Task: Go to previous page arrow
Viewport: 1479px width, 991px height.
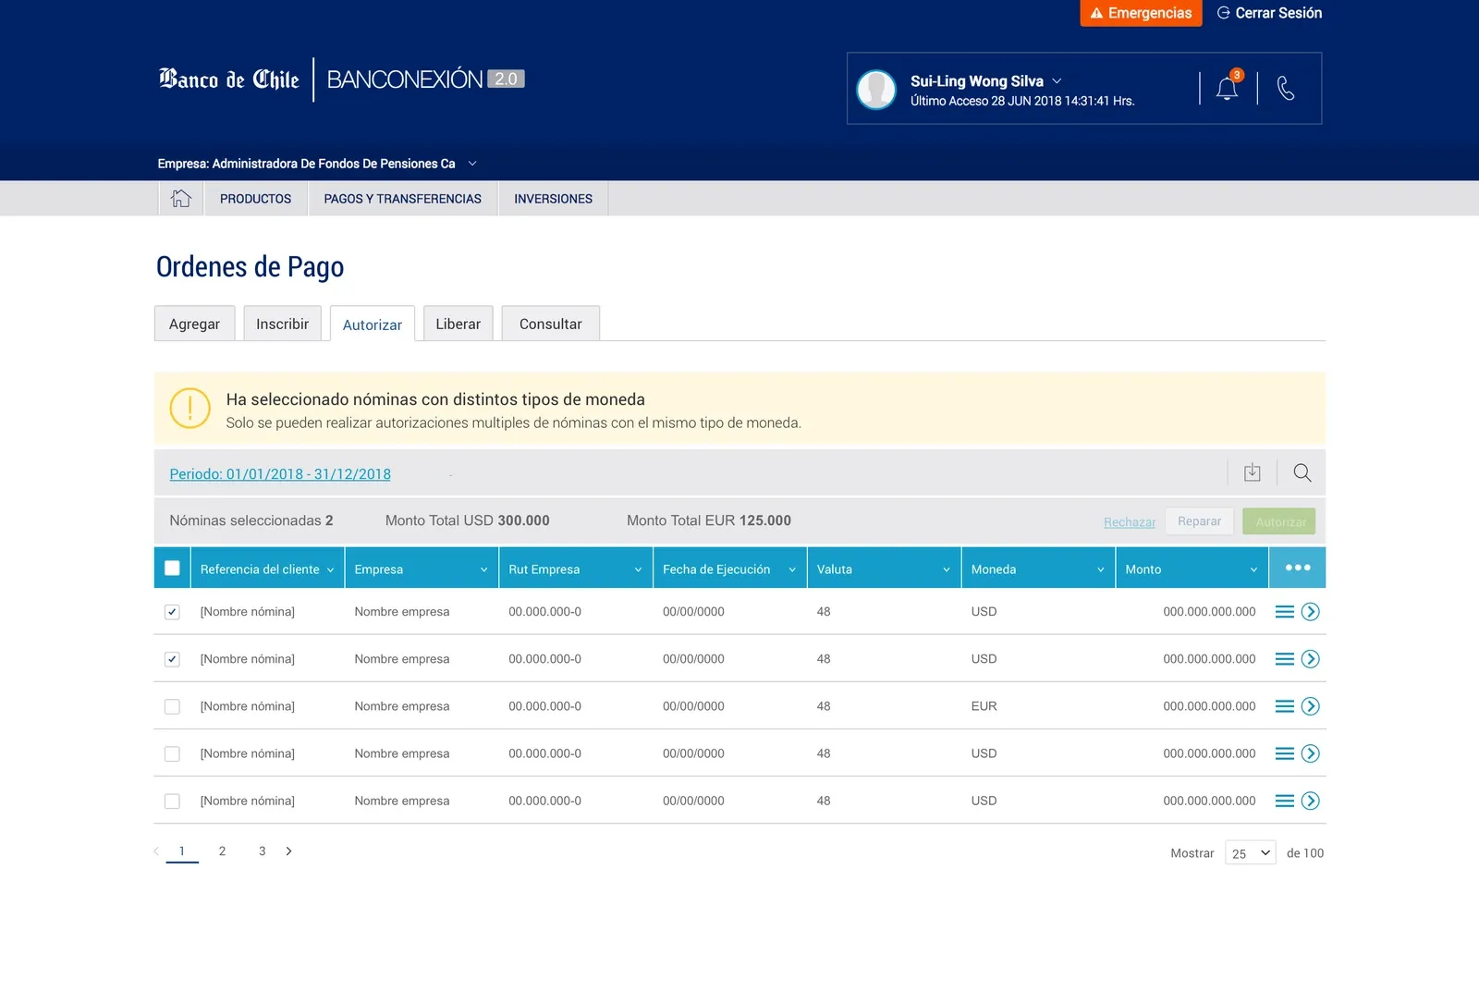Action: 156,851
